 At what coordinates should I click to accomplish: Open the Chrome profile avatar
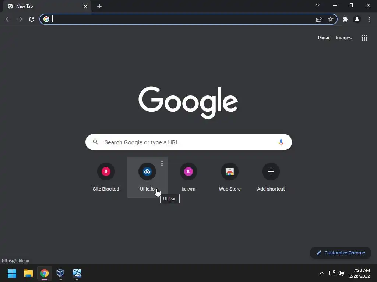pos(357,19)
